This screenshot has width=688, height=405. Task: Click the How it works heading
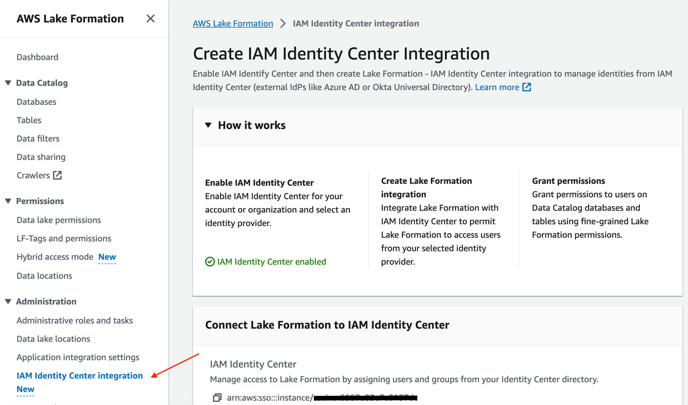[252, 125]
